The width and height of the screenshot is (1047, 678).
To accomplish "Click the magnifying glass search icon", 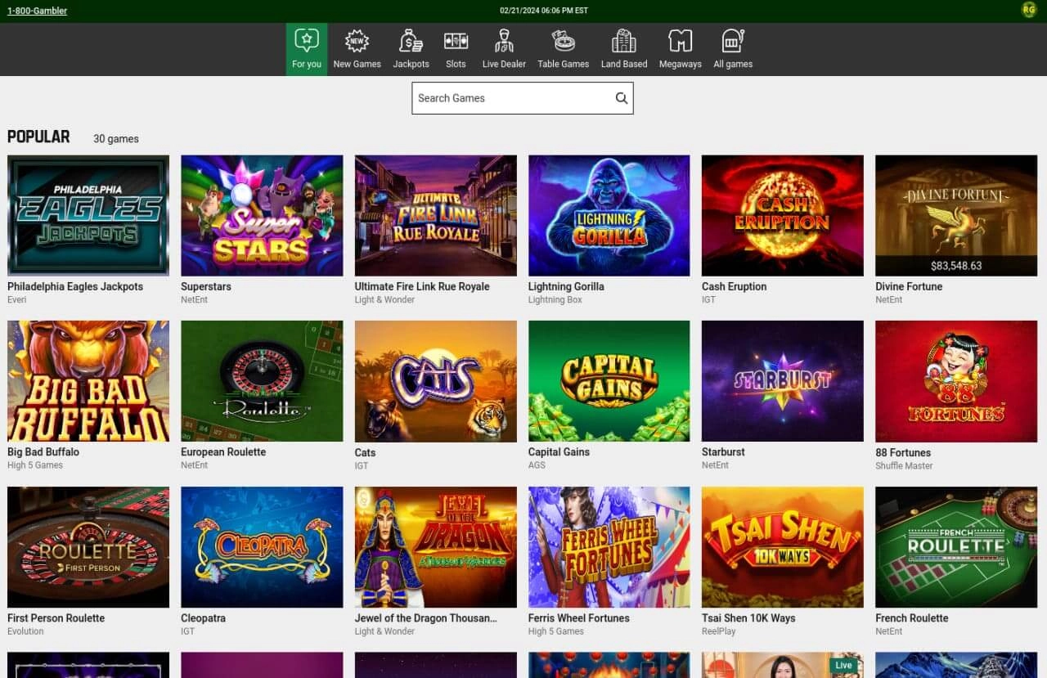I will (x=622, y=98).
